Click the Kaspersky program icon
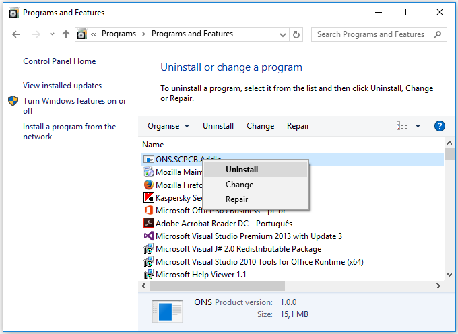This screenshot has width=458, height=334. pyautogui.click(x=149, y=198)
